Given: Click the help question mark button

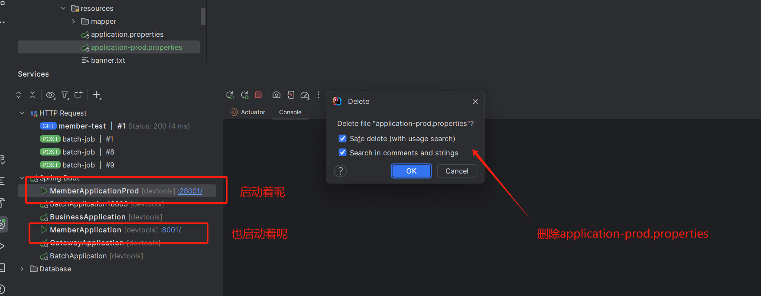Looking at the screenshot, I should (x=341, y=171).
